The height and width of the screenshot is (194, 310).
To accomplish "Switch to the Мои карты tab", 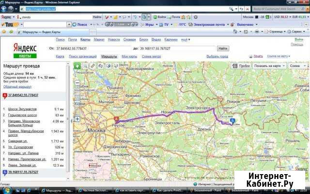I will coord(129,56).
